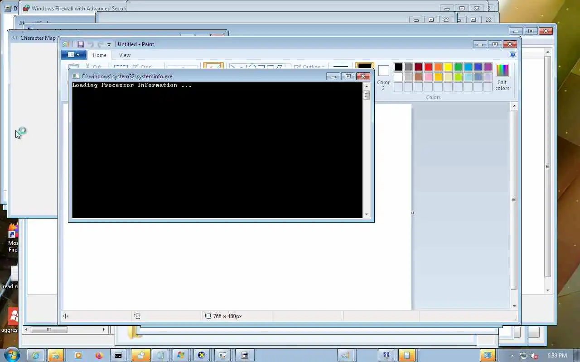The image size is (580, 362).
Task: Choose the dark red swatch in the Paint palette
Action: coord(418,67)
